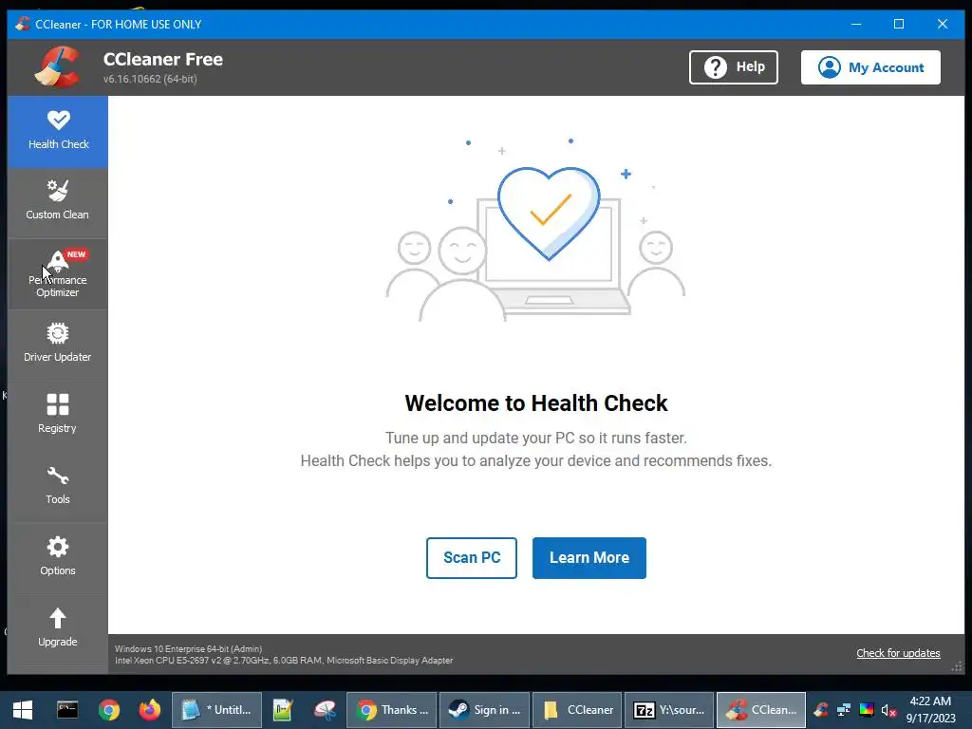The width and height of the screenshot is (972, 729).
Task: Go to the Registry cleaner section
Action: click(x=58, y=416)
